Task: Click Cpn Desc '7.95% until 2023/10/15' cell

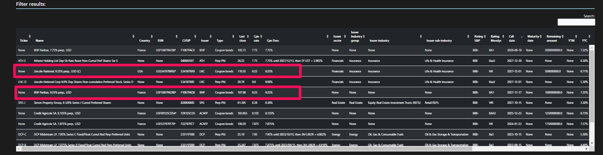Action: 296,135
